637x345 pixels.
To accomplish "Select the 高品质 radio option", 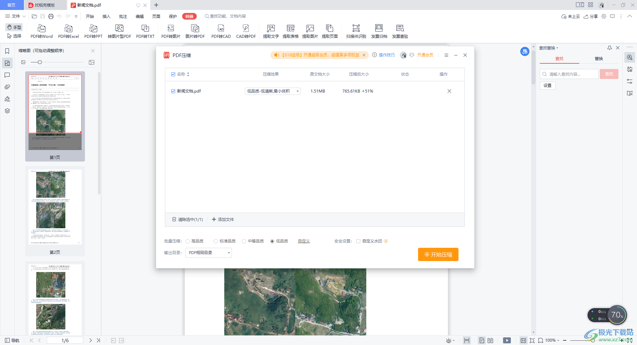I will point(188,241).
